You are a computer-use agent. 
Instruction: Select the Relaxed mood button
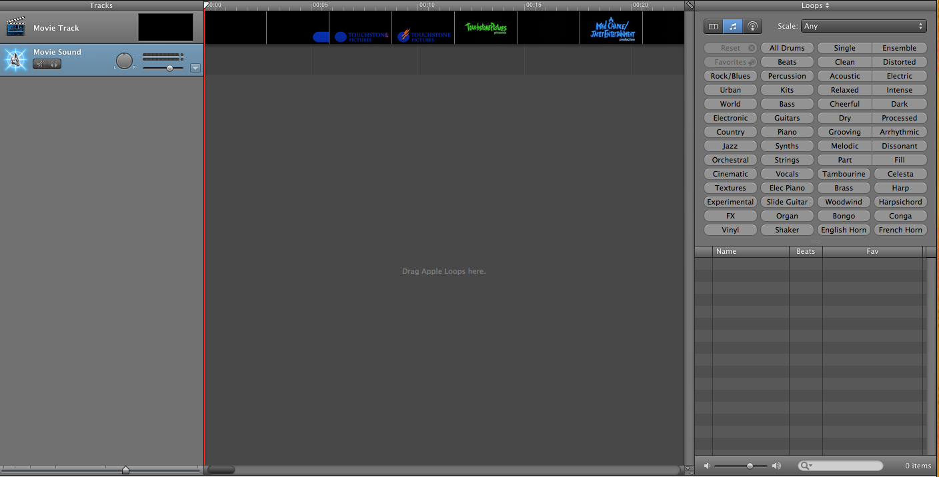(x=844, y=90)
